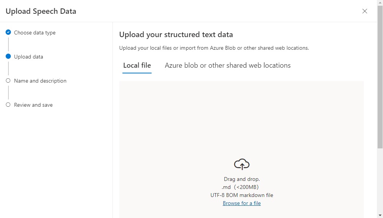Viewport: 383px width, 218px height.
Task: Close the Upload Speech Data dialog
Action: click(365, 11)
